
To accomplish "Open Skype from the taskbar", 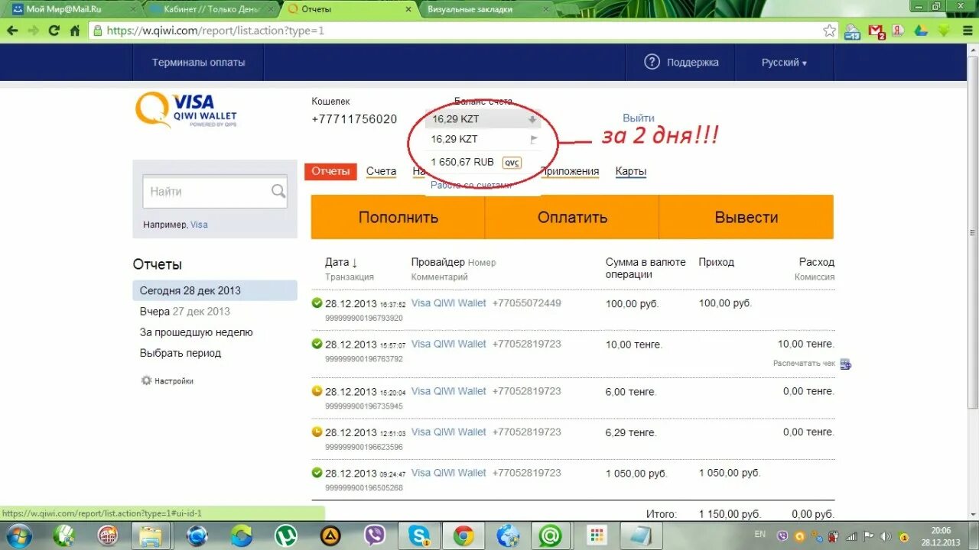I will pos(419,536).
